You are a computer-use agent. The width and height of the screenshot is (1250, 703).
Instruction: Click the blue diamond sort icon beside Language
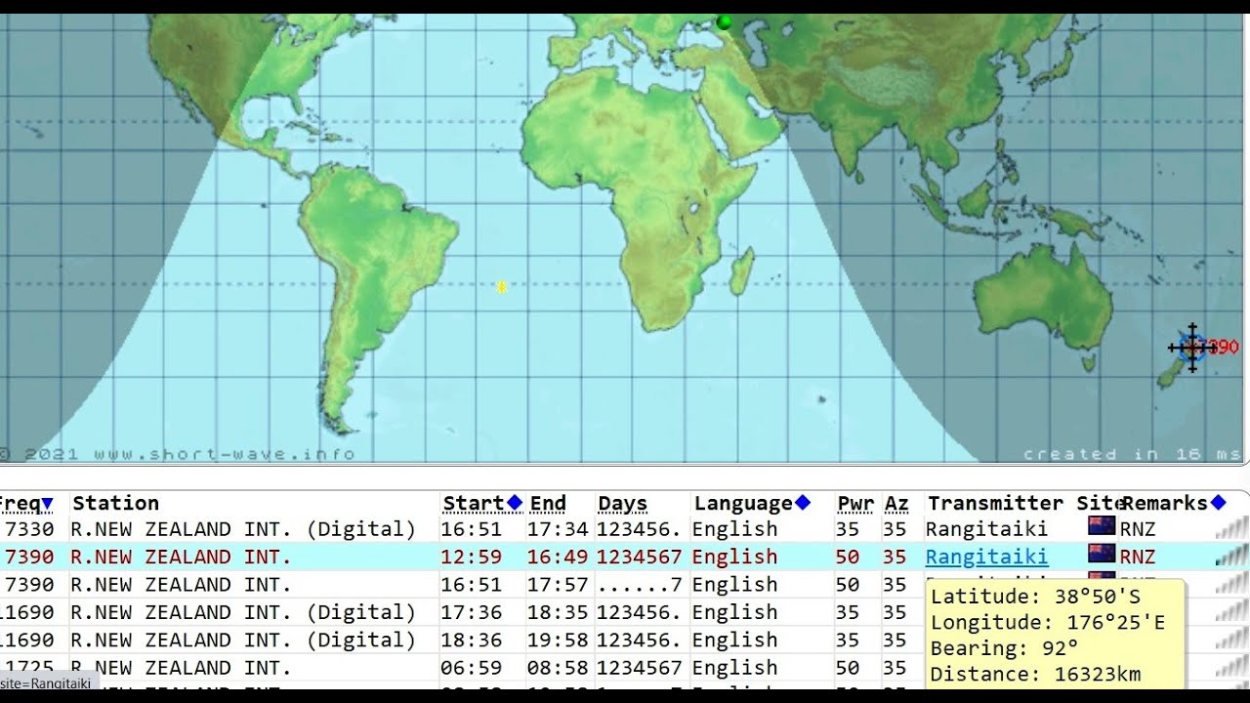[x=803, y=503]
